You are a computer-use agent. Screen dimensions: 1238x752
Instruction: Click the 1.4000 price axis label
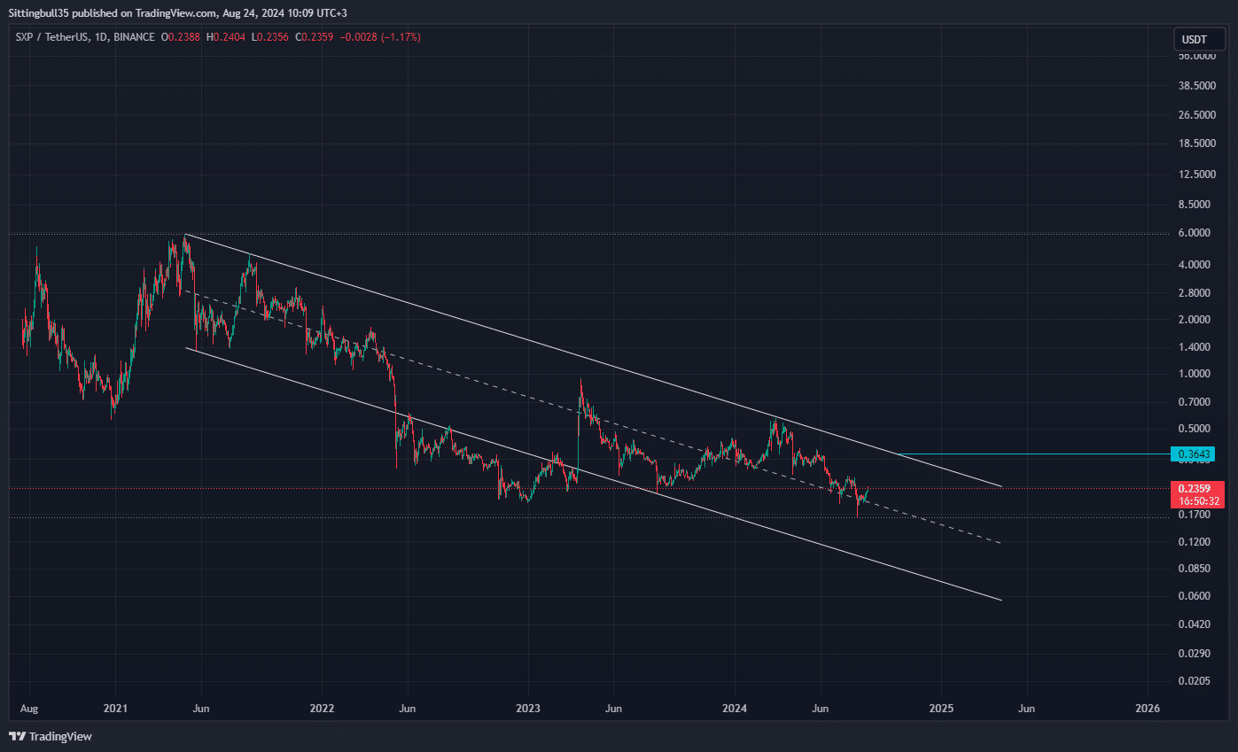(1195, 347)
